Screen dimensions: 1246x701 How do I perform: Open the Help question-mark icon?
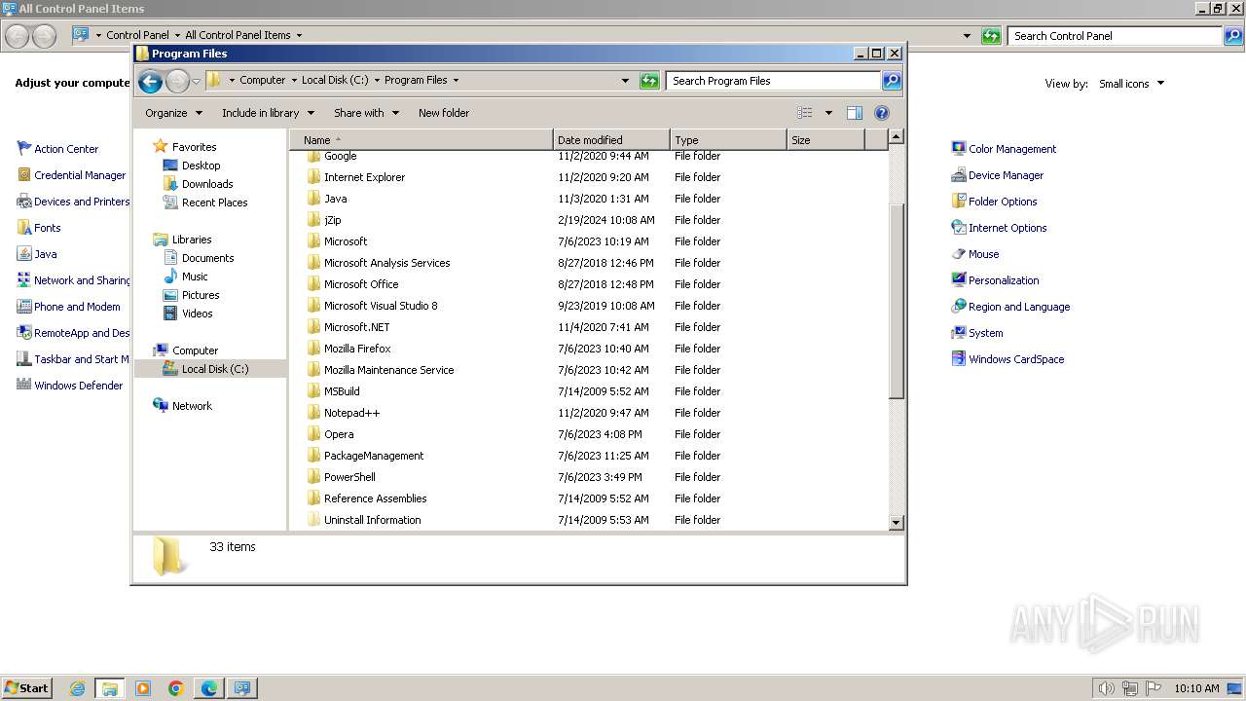coord(882,113)
